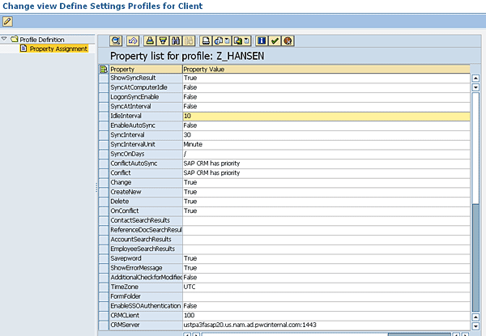Viewport: 486px width, 336px height.
Task: Collapse the Profile Definition tree node
Action: [x=4, y=39]
